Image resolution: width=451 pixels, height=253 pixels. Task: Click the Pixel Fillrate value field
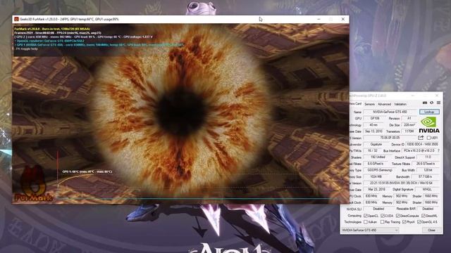pyautogui.click(x=376, y=164)
